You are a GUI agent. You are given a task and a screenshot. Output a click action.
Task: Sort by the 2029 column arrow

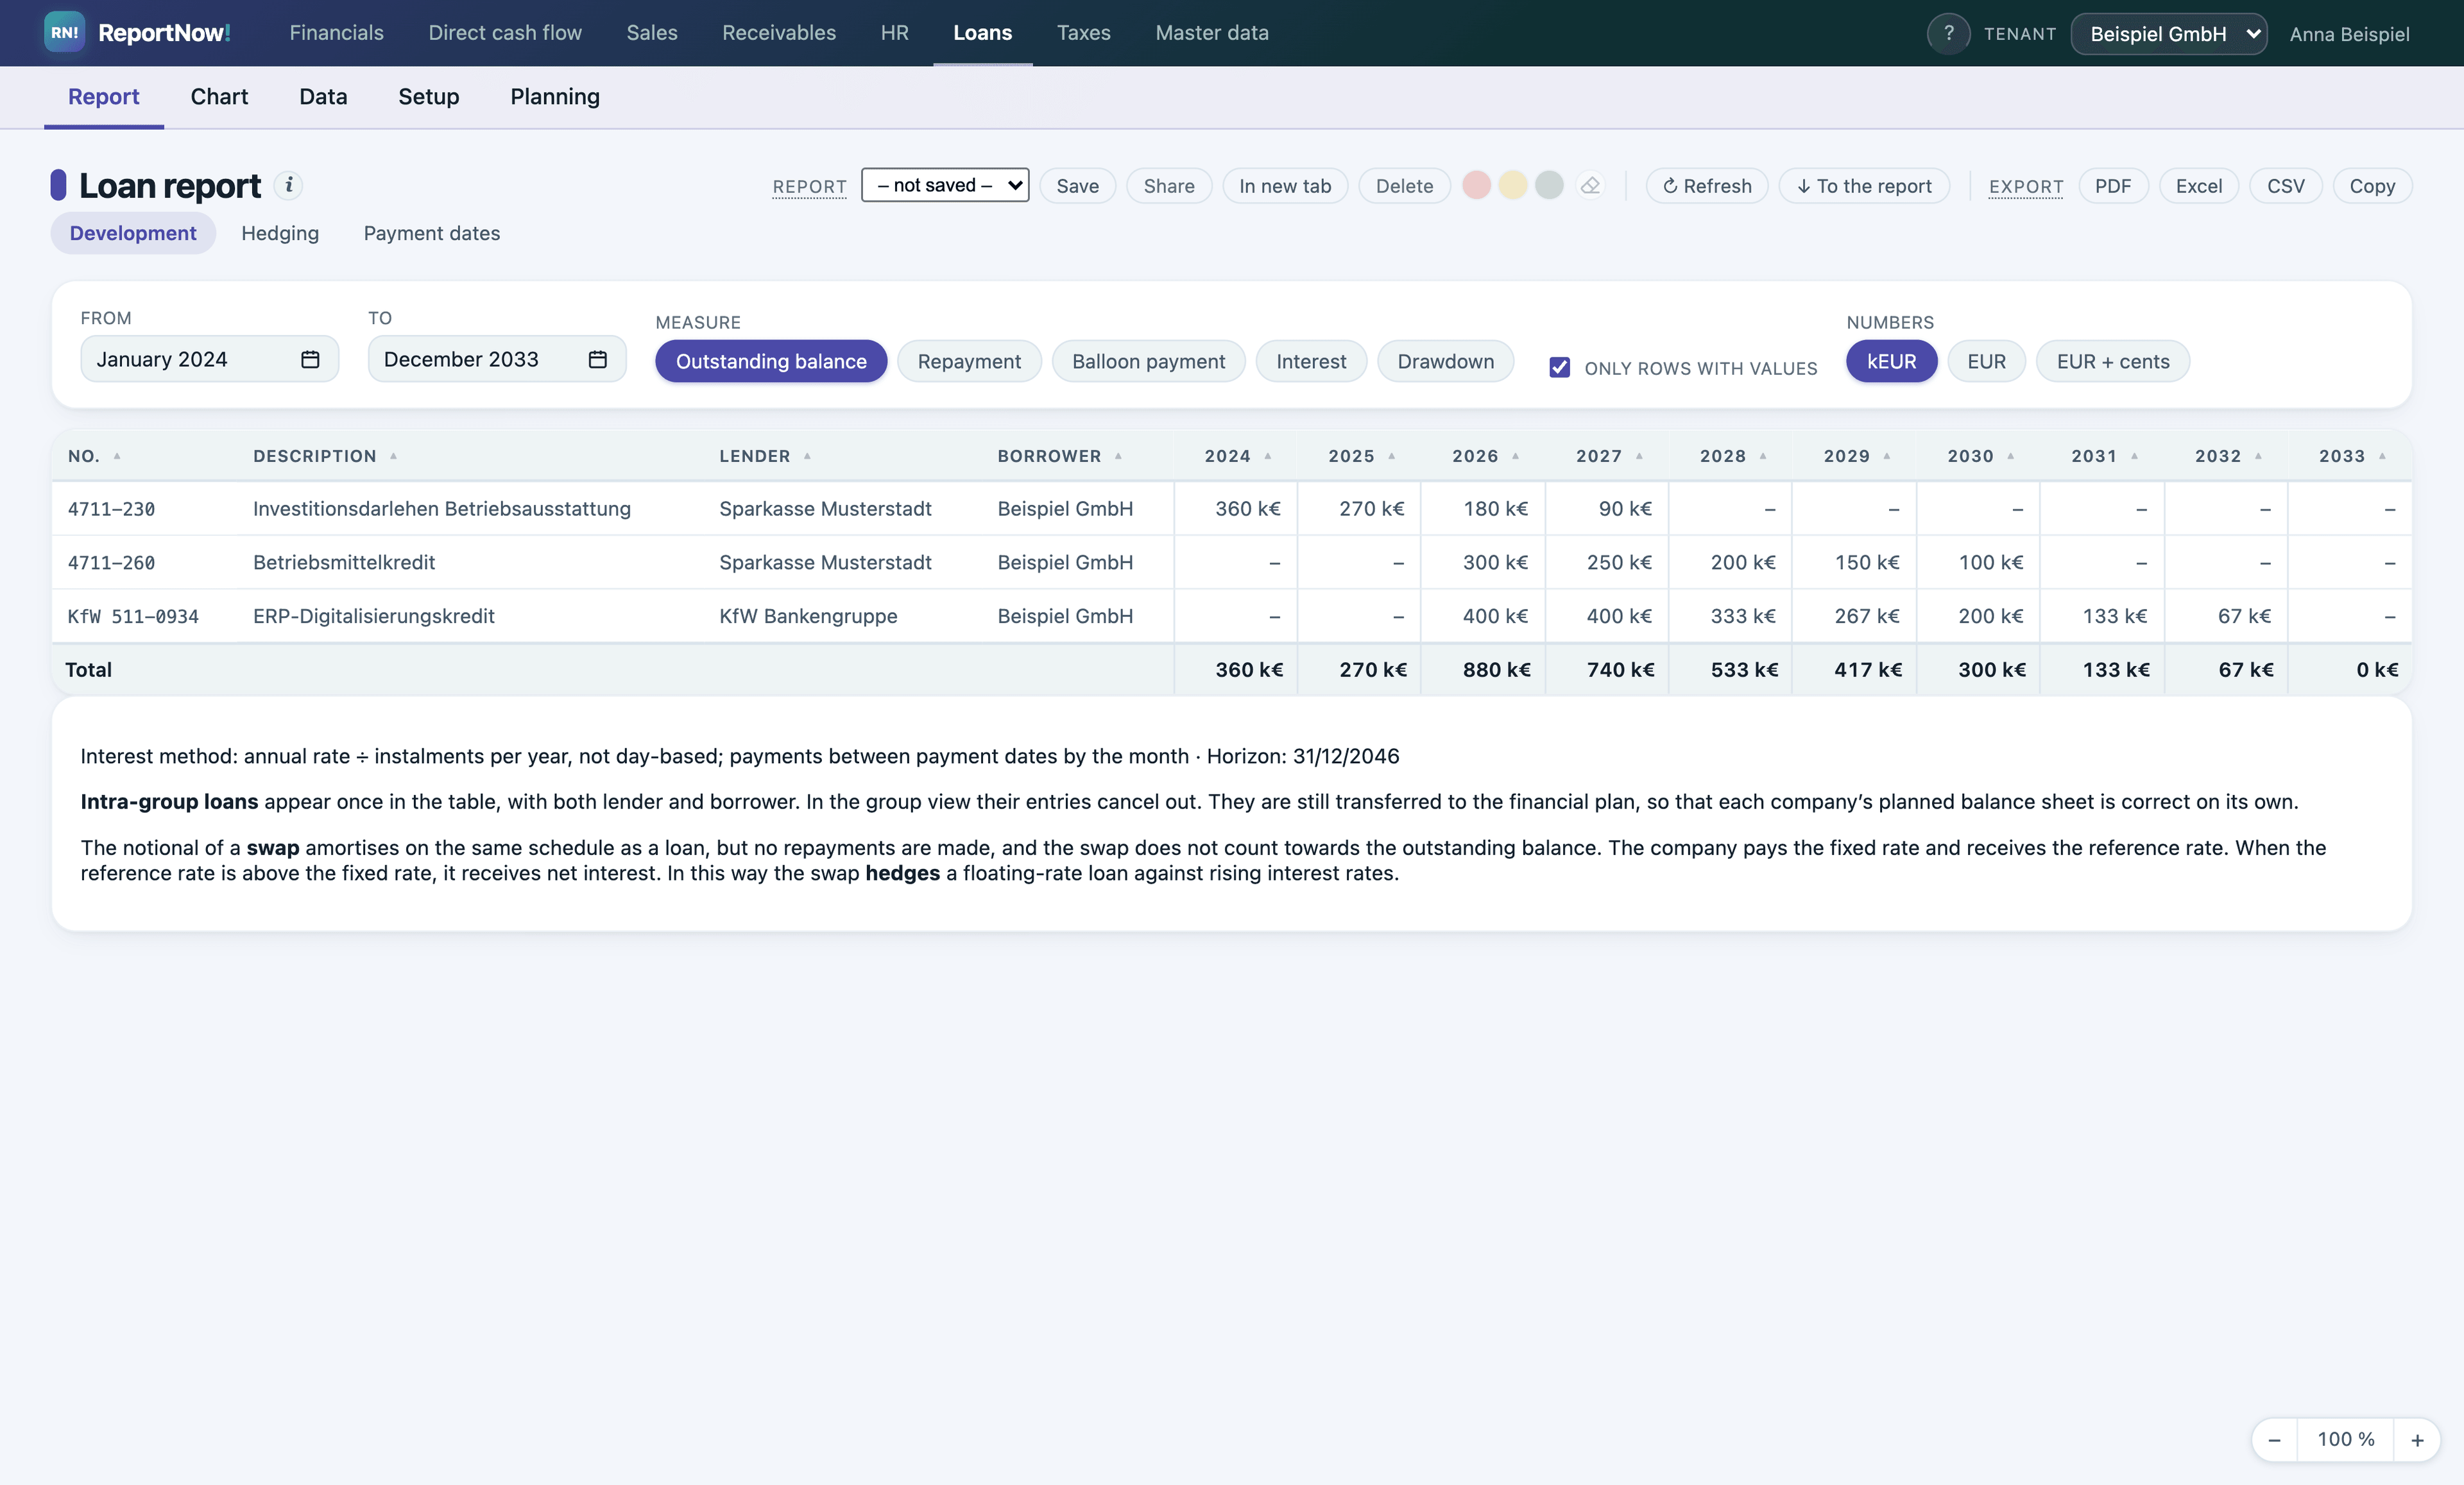[1887, 456]
